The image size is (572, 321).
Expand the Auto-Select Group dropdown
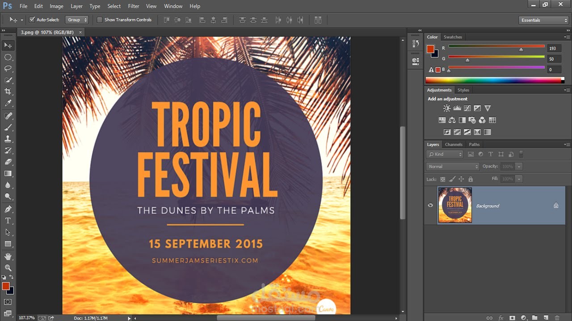coord(77,20)
